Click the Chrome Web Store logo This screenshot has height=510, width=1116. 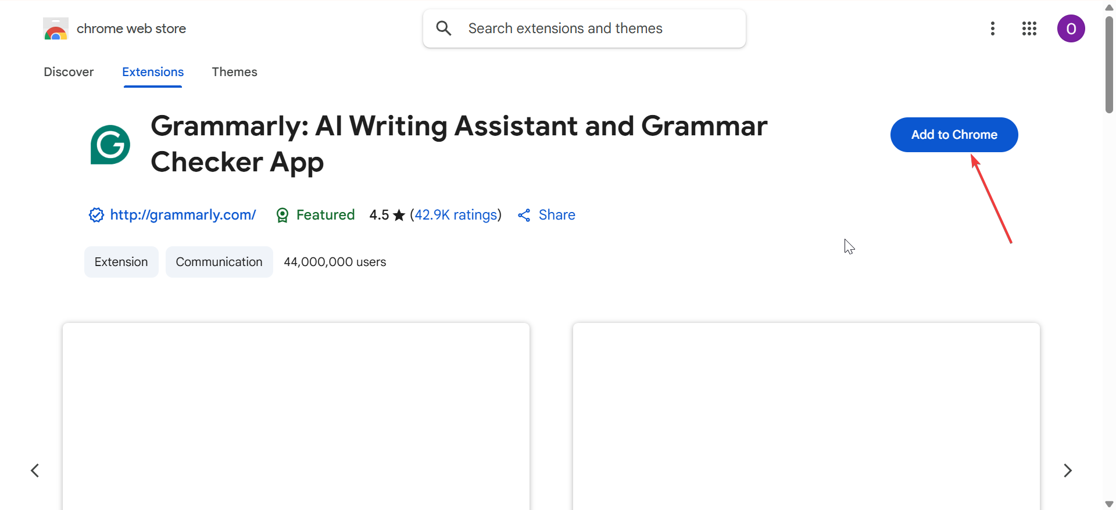(x=56, y=28)
